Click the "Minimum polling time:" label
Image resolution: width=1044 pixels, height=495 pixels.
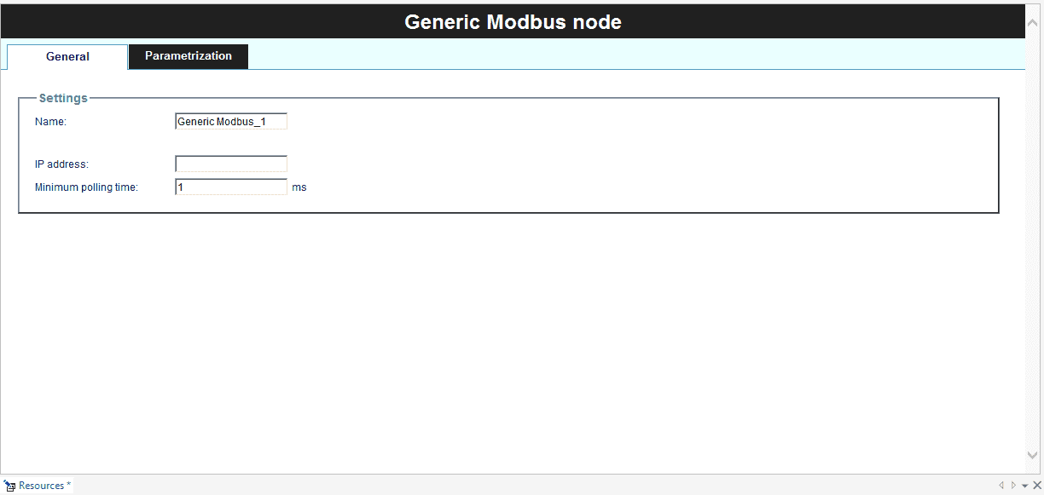coord(86,187)
